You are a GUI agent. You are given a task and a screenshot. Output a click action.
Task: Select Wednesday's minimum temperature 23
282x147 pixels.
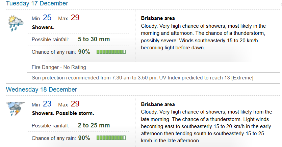(x=47, y=104)
